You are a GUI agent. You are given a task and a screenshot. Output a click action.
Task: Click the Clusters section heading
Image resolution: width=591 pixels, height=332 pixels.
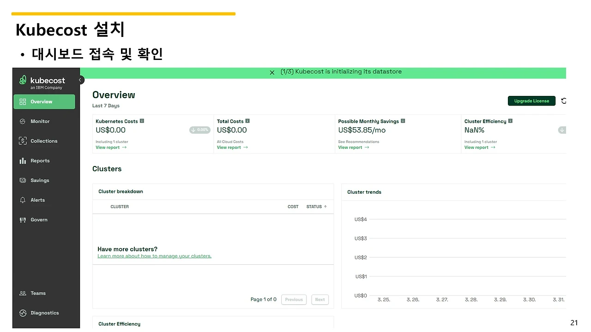pos(107,169)
